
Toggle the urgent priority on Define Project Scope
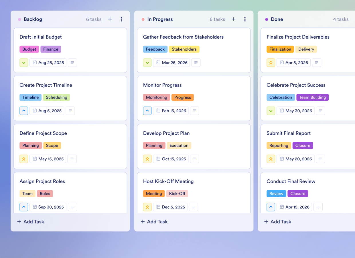click(24, 159)
